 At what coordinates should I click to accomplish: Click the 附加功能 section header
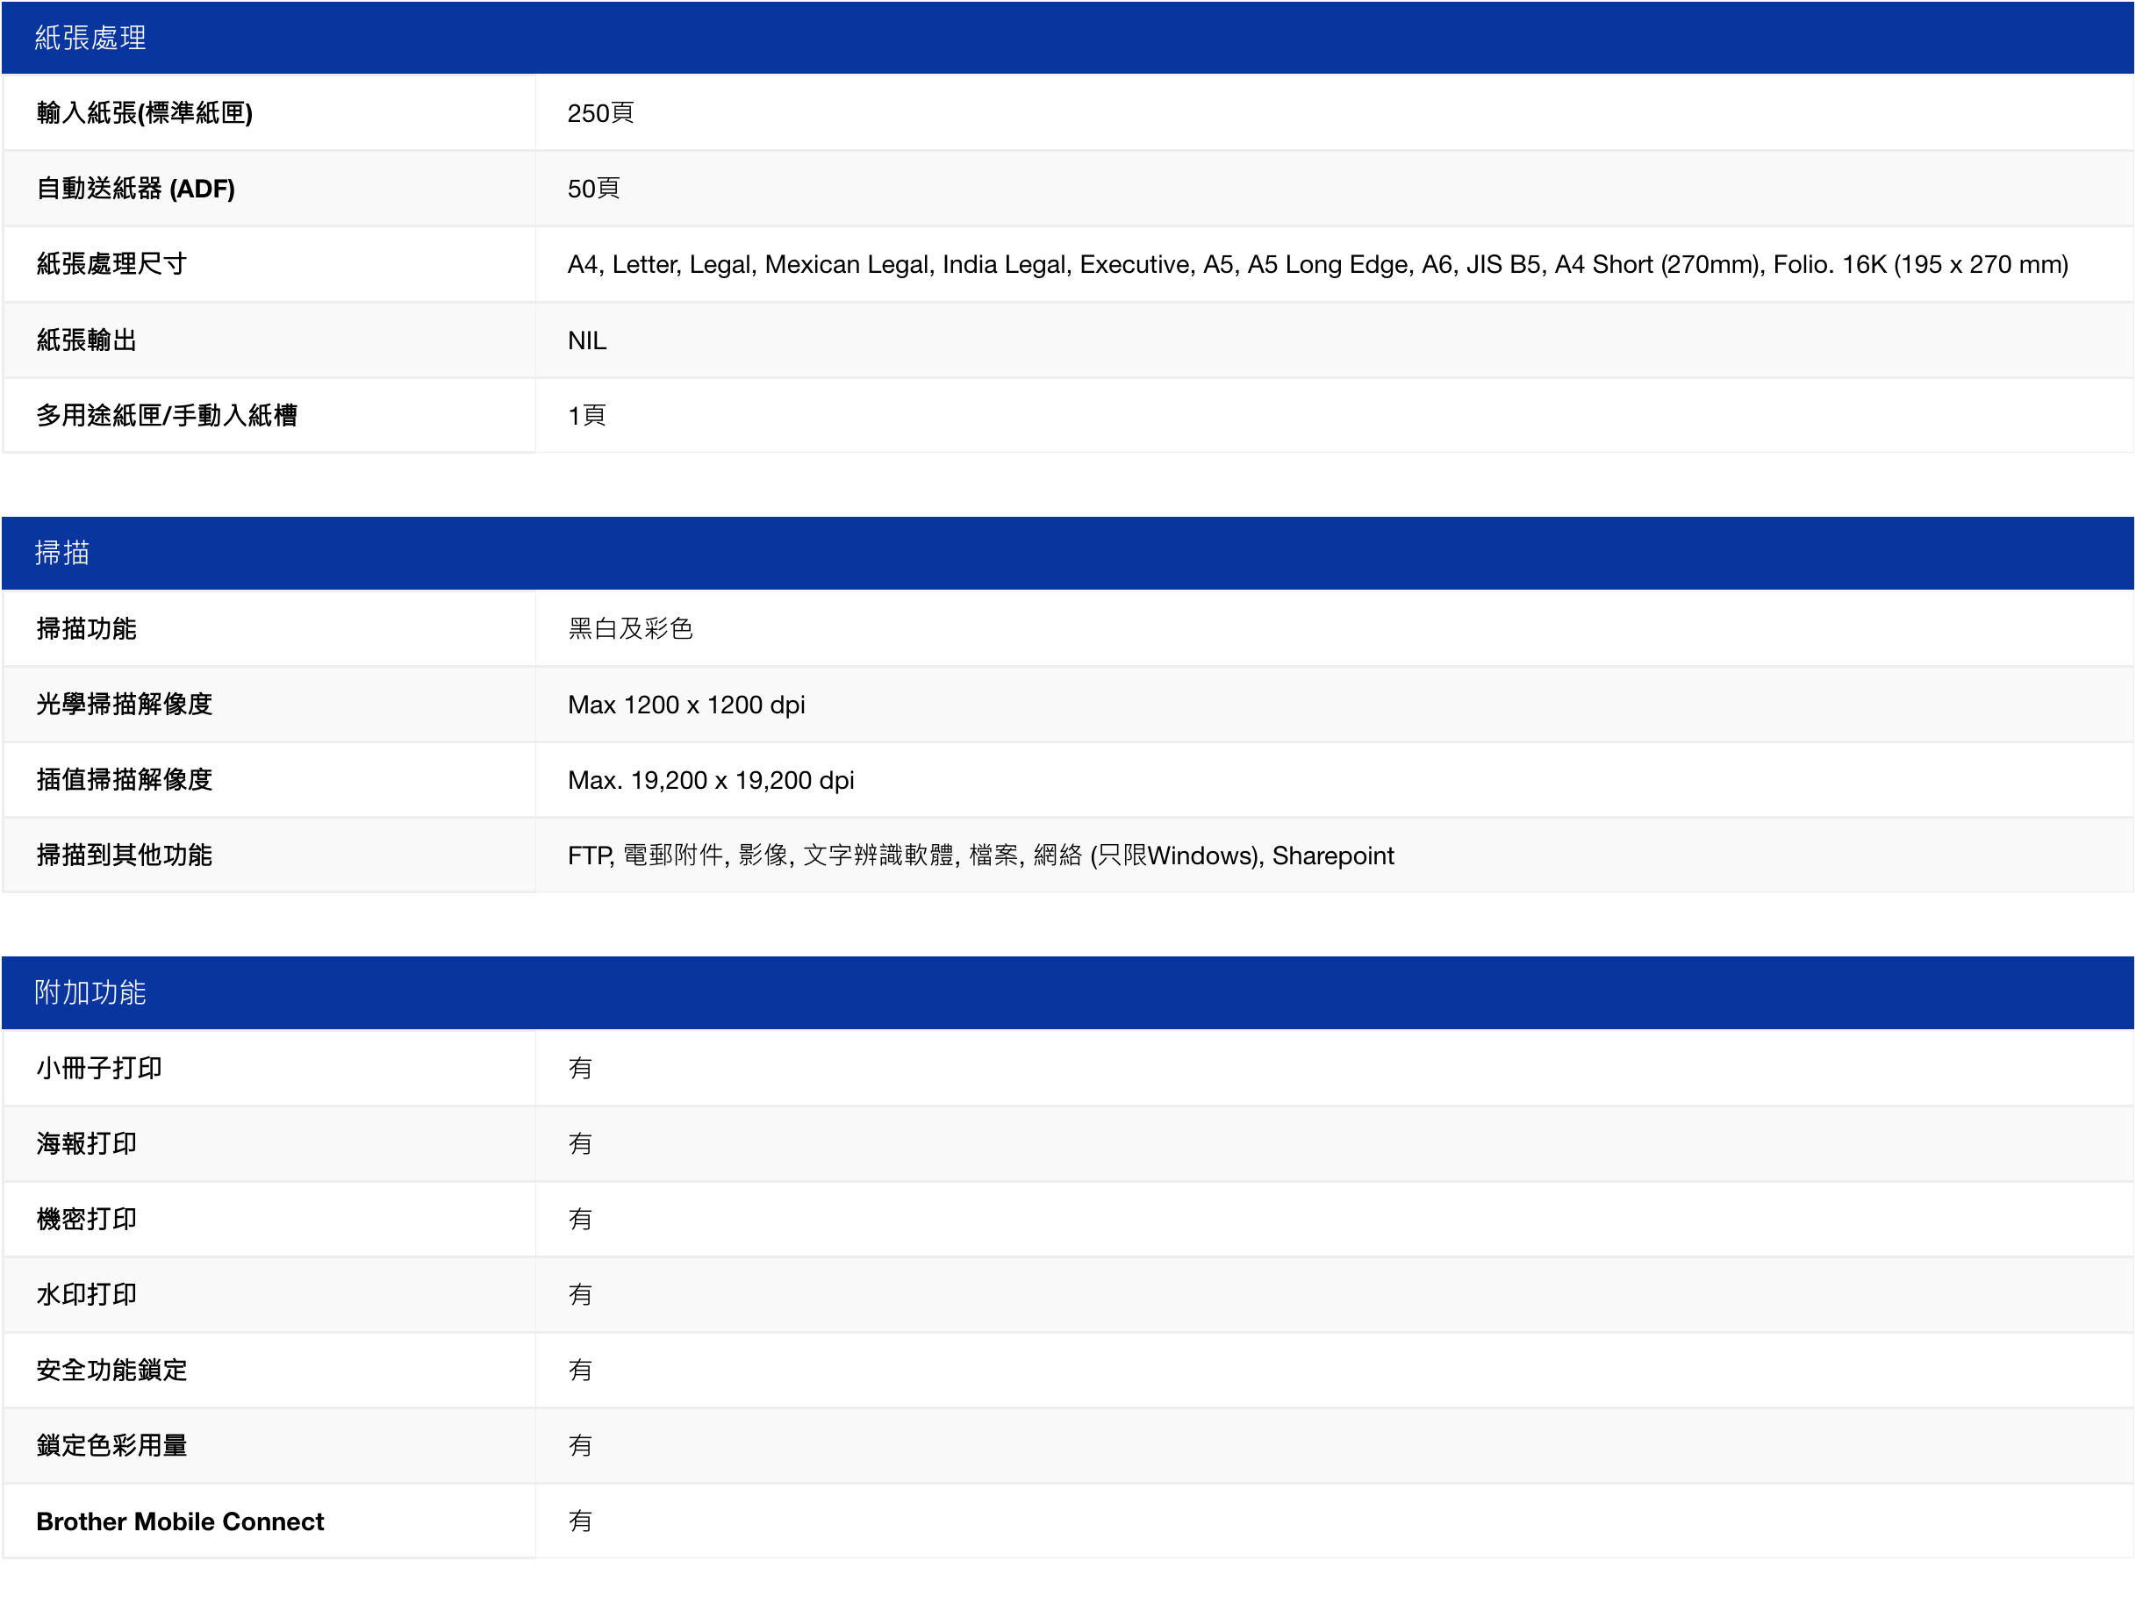(x=90, y=992)
